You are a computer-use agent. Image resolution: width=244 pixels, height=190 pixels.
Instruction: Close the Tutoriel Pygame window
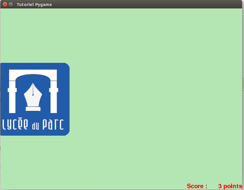pos(5,4)
